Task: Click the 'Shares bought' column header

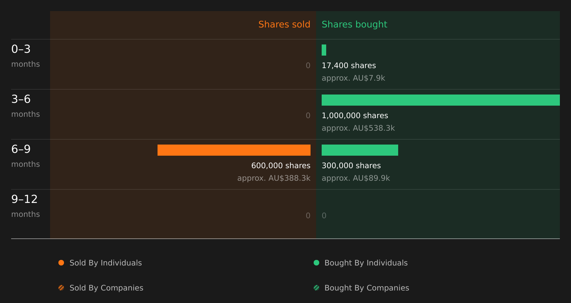Action: (354, 24)
